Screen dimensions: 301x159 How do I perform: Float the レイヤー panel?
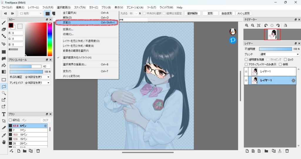[296, 43]
